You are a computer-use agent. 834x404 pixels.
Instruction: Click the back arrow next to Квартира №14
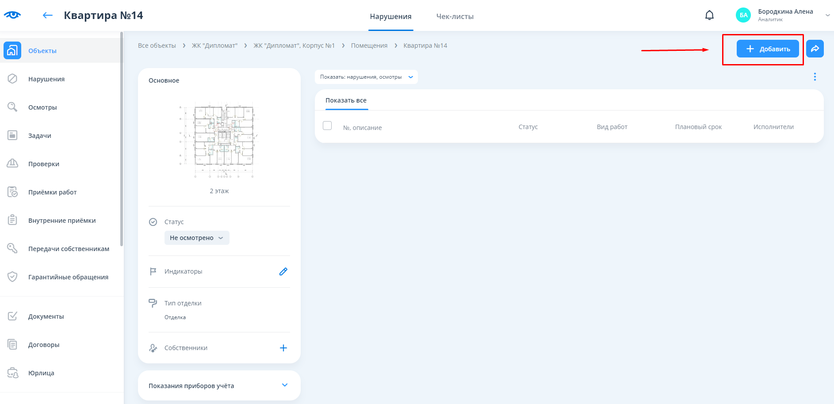[47, 15]
